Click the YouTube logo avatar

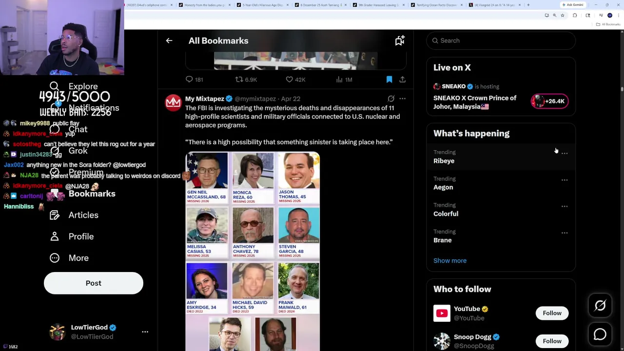[442, 313]
